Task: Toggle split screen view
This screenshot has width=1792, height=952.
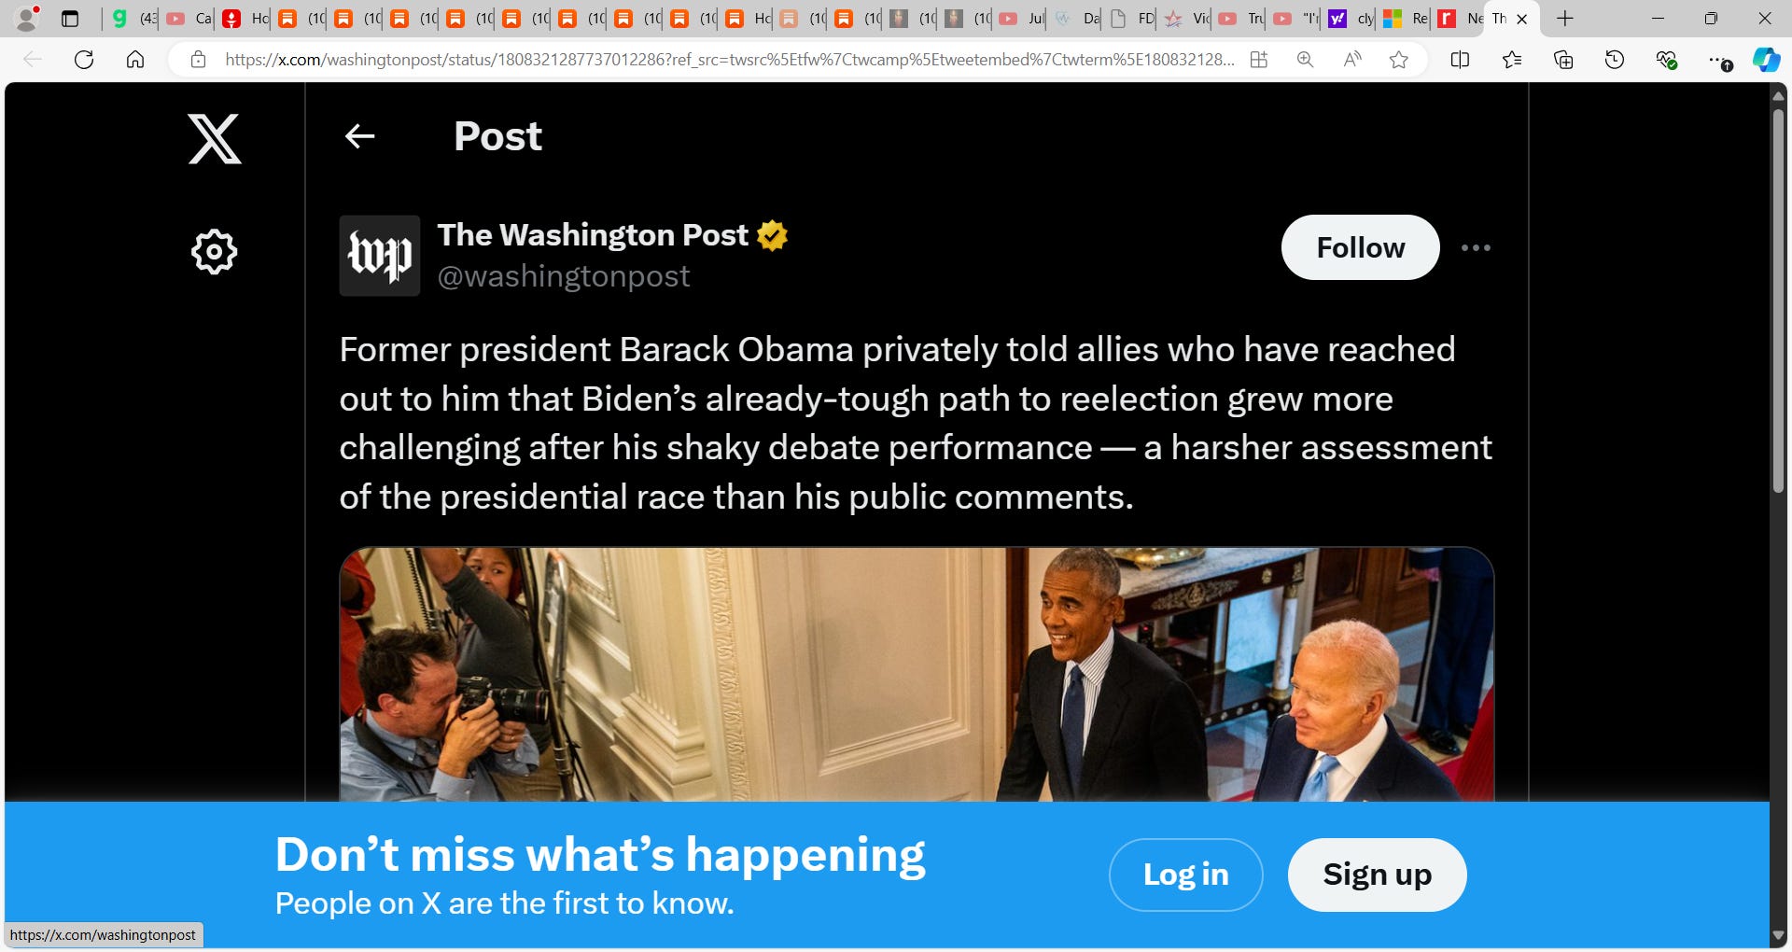Action: (1461, 60)
